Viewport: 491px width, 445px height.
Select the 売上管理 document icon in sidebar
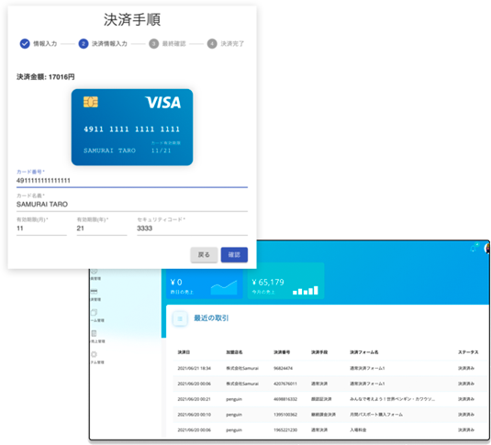[94, 333]
